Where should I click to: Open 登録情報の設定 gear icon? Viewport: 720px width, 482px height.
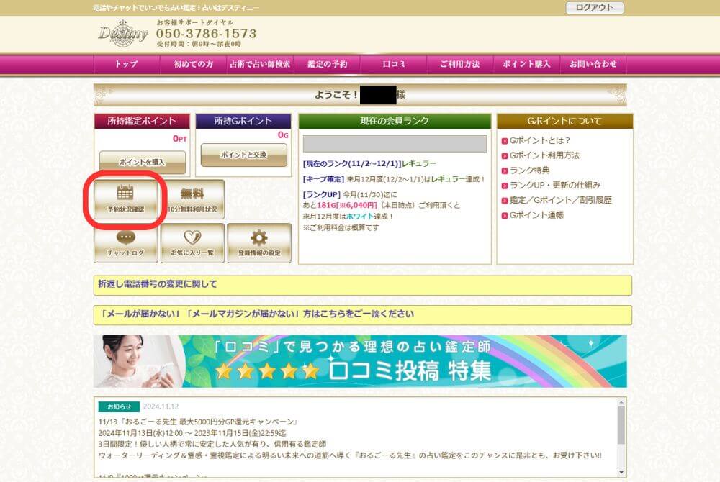[259, 243]
